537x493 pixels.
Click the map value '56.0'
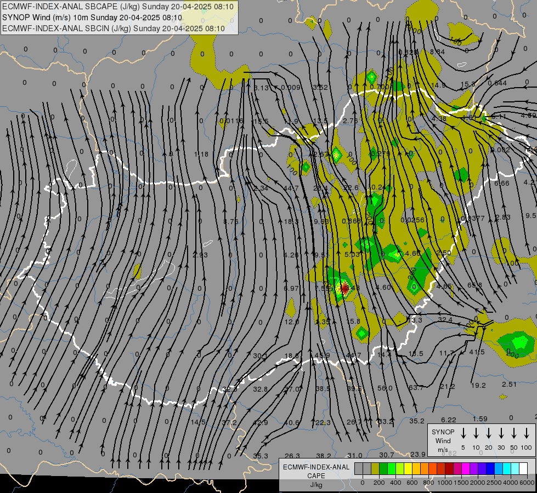[x=385, y=388]
